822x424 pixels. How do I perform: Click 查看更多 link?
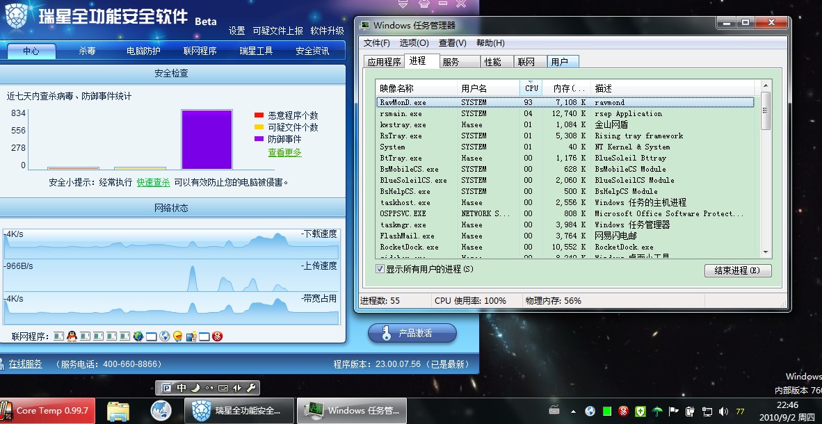click(x=284, y=152)
